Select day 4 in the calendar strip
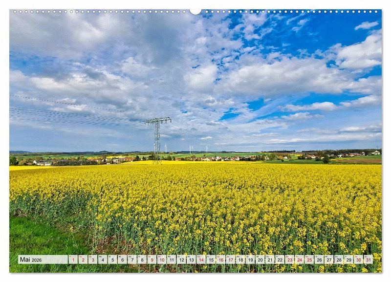Image resolution: width=391 pixels, height=282 pixels. (103, 260)
